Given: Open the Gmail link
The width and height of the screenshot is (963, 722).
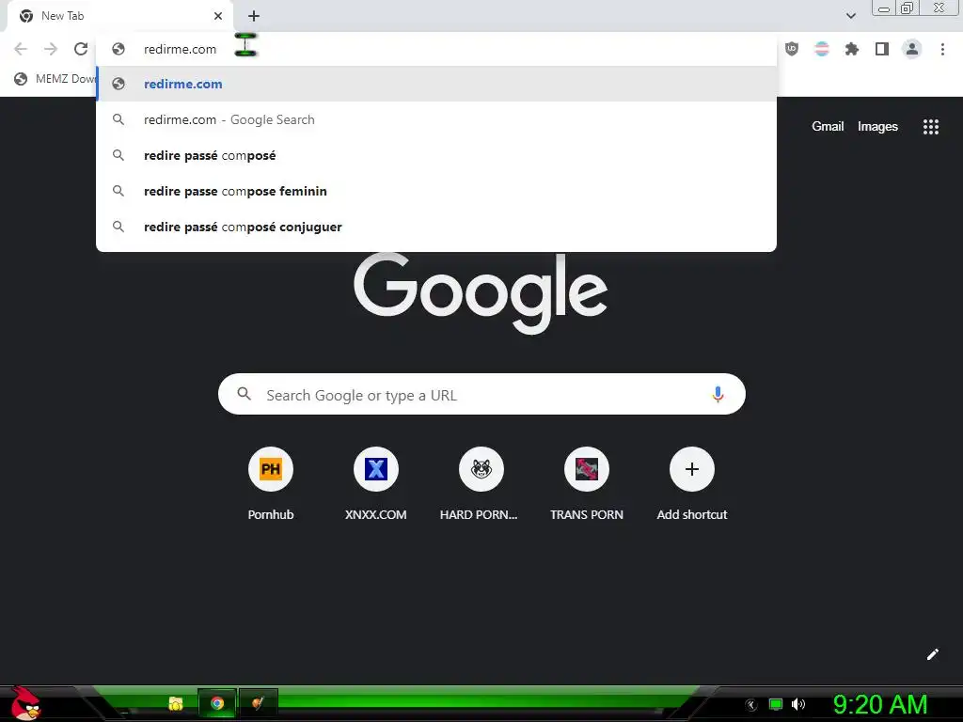Looking at the screenshot, I should click(x=828, y=127).
